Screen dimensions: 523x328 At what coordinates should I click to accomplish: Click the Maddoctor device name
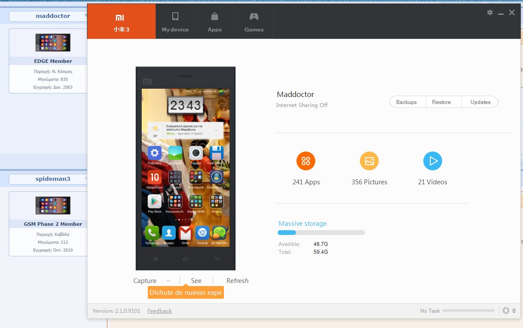[295, 94]
